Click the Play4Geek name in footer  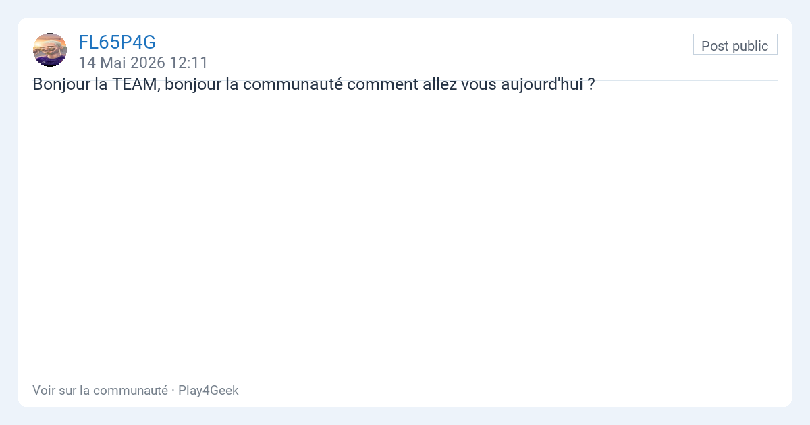209,390
